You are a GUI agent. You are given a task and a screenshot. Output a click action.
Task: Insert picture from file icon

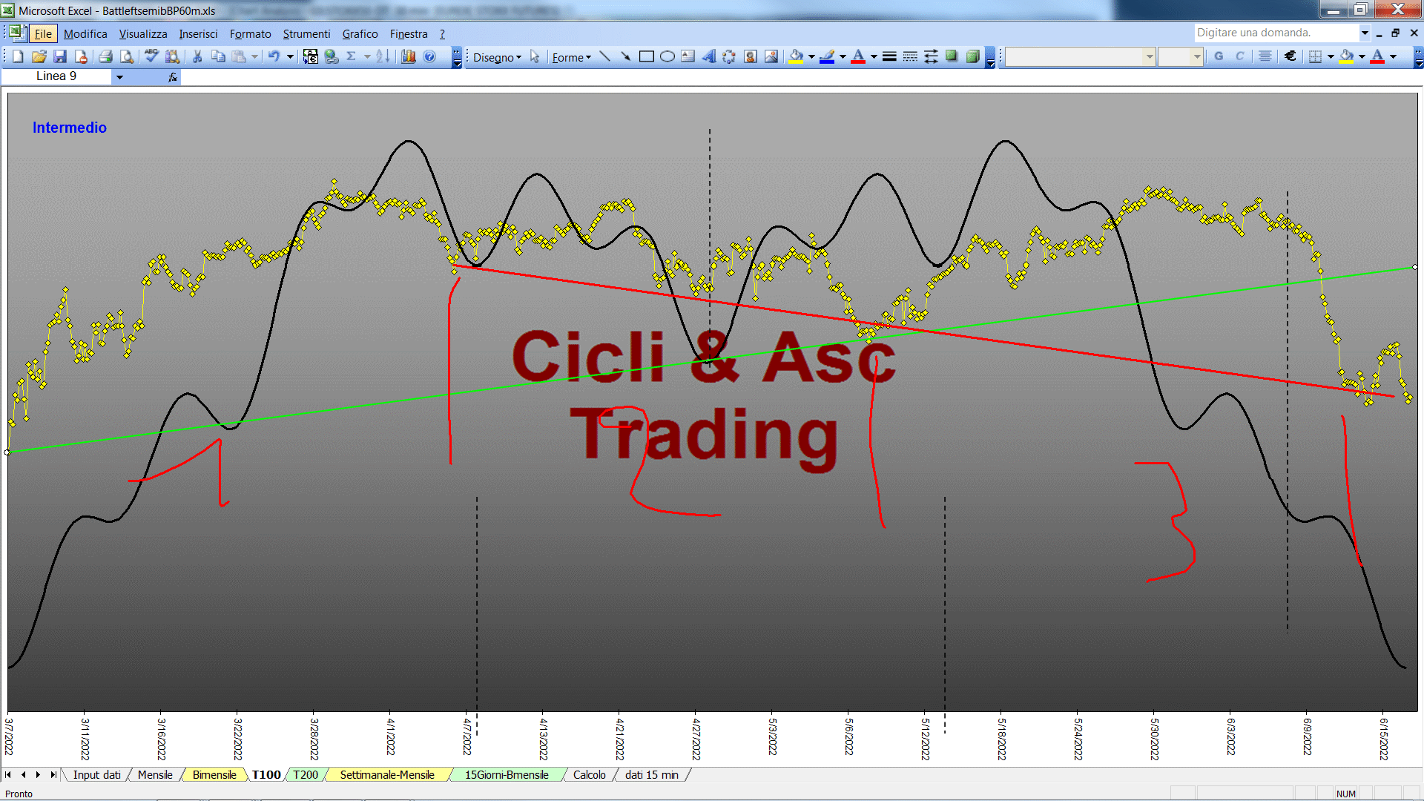(x=771, y=56)
